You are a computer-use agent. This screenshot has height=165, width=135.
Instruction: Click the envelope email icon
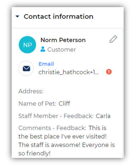tap(26, 68)
